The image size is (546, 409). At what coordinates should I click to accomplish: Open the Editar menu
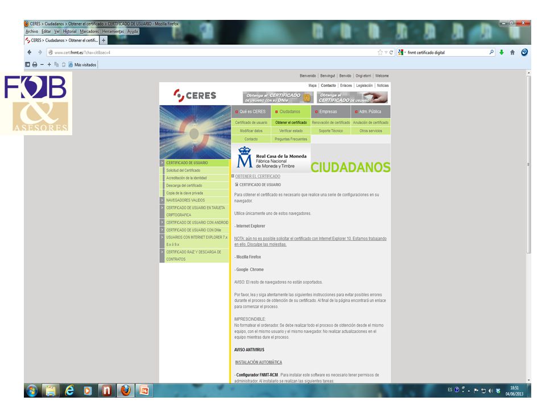[x=46, y=31]
